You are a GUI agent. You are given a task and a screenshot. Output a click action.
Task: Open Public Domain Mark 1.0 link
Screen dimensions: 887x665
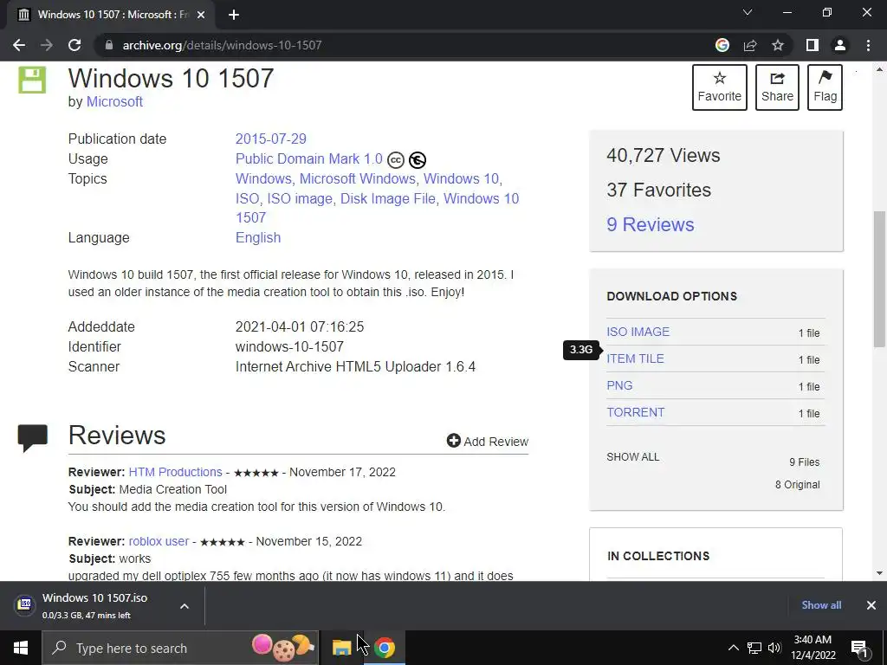click(x=309, y=159)
